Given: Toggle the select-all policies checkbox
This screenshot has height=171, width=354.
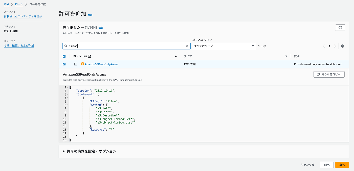Looking at the screenshot, I should [64, 56].
